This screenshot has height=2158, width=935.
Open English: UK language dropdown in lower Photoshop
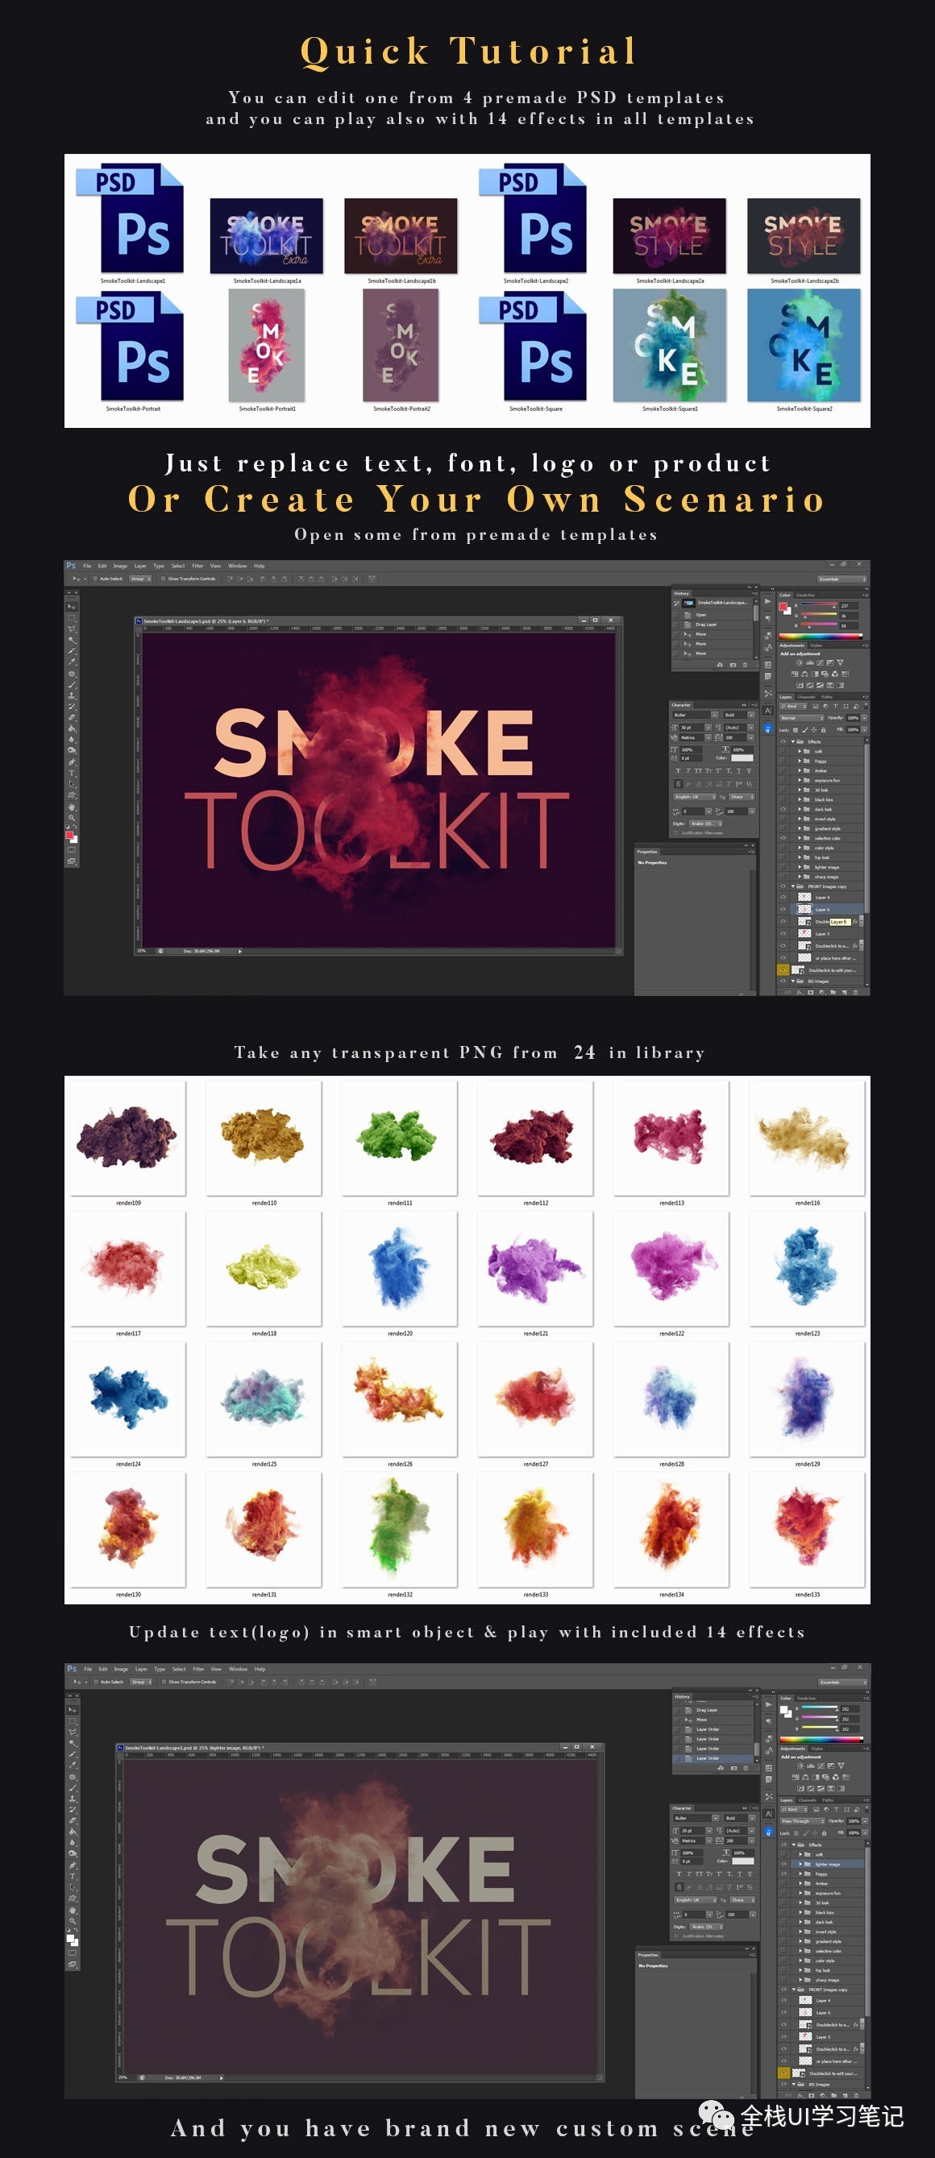click(695, 1901)
